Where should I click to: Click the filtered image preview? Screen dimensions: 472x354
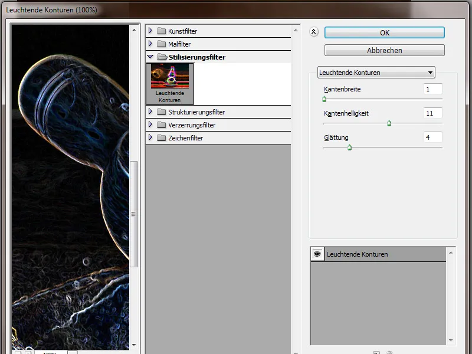pyautogui.click(x=70, y=186)
